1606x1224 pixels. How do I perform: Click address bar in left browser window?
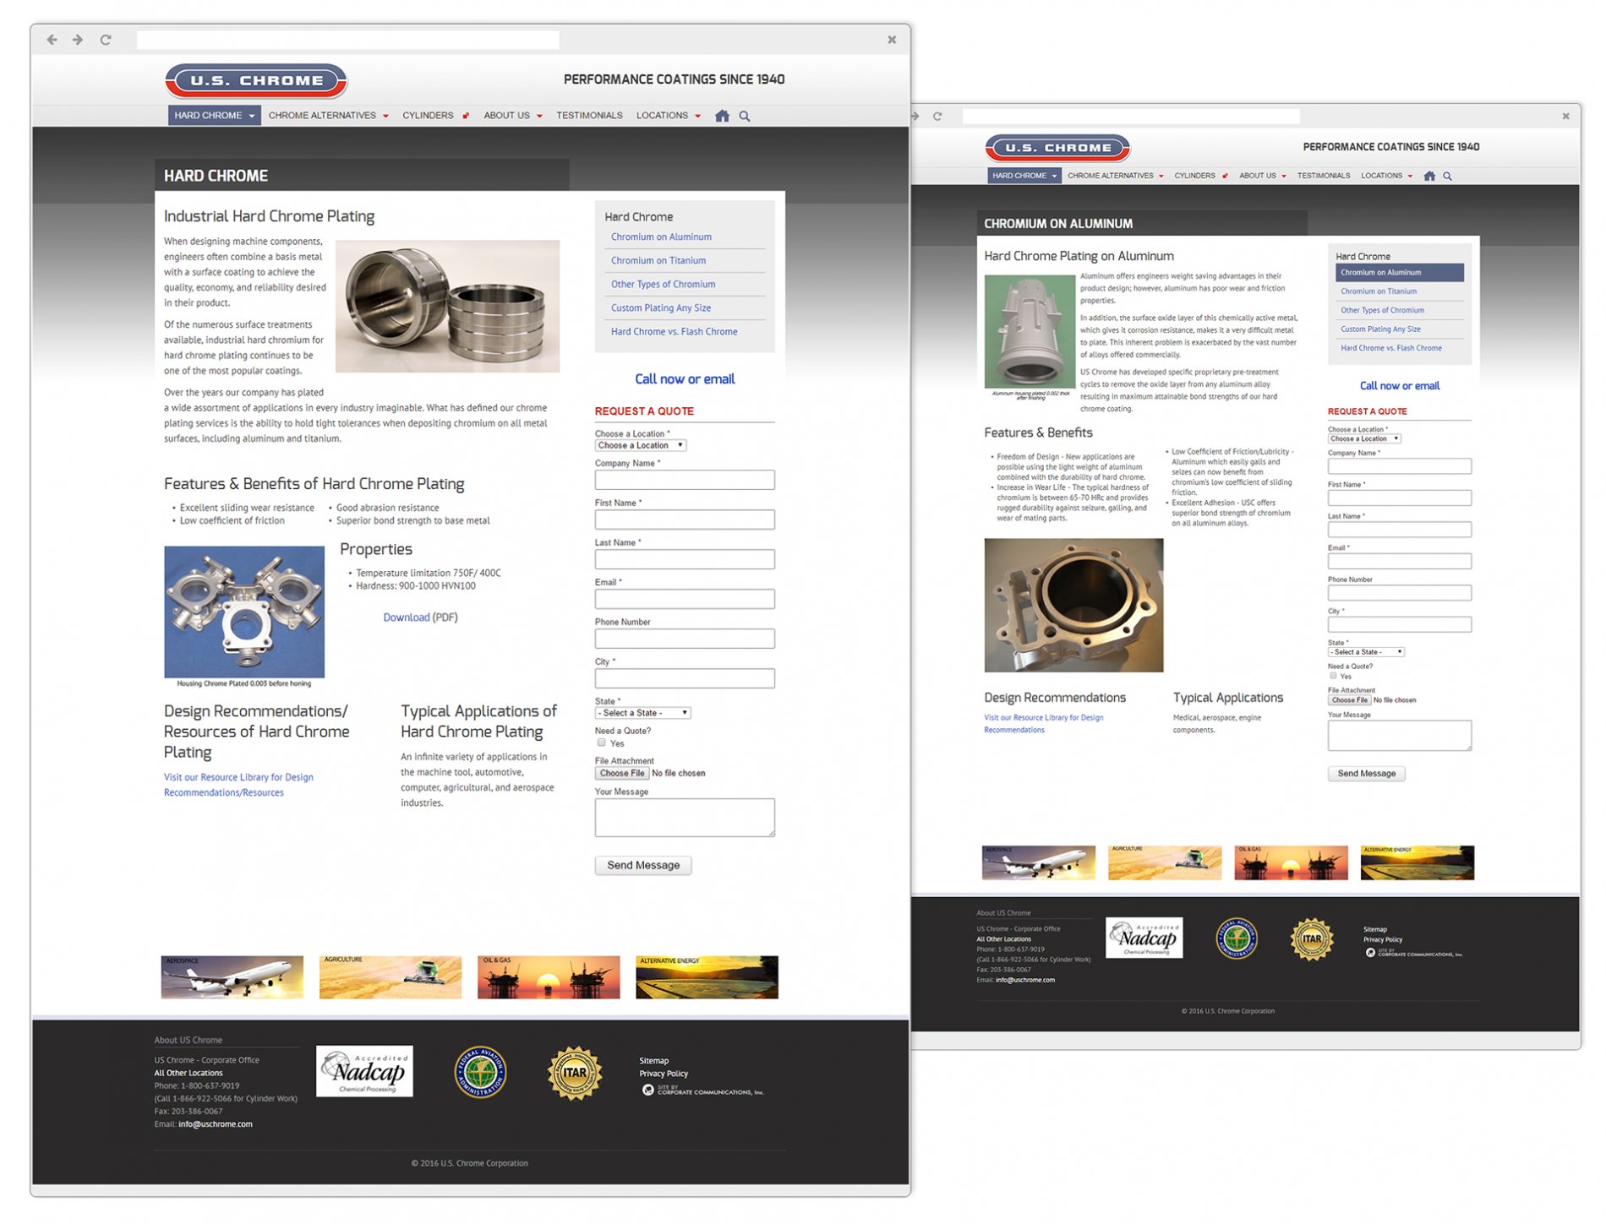[x=348, y=40]
